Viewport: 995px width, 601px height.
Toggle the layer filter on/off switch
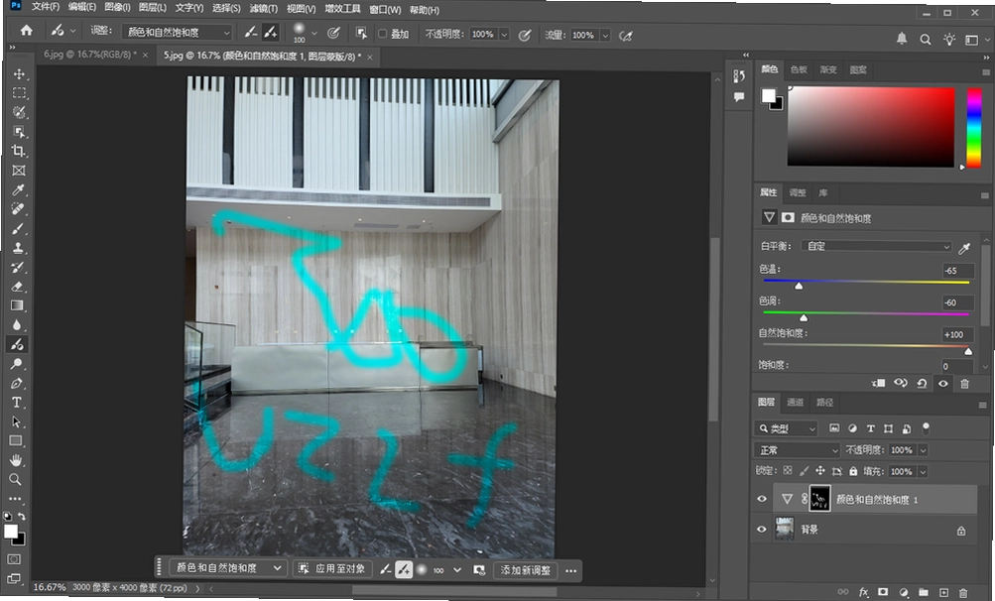tap(926, 428)
